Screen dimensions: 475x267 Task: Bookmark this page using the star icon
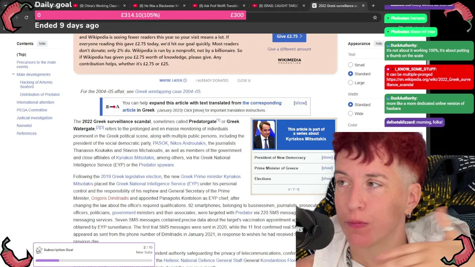click(375, 17)
